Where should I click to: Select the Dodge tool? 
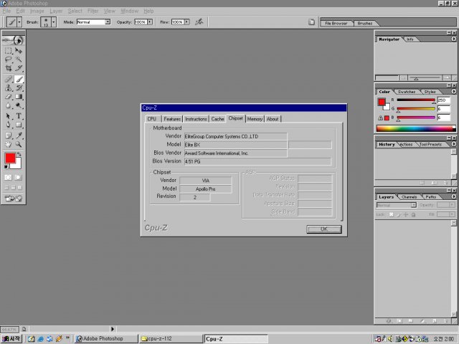(19, 105)
